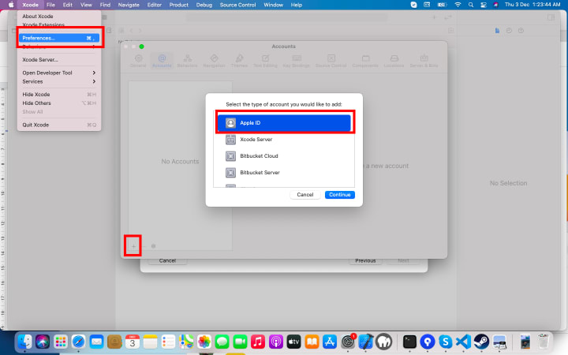The image size is (568, 355).
Task: Open Visual Studio Code from the Dock
Action: point(463,342)
